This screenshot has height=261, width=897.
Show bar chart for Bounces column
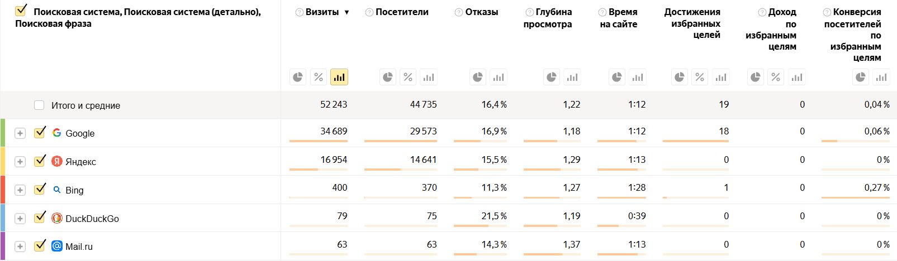point(498,77)
